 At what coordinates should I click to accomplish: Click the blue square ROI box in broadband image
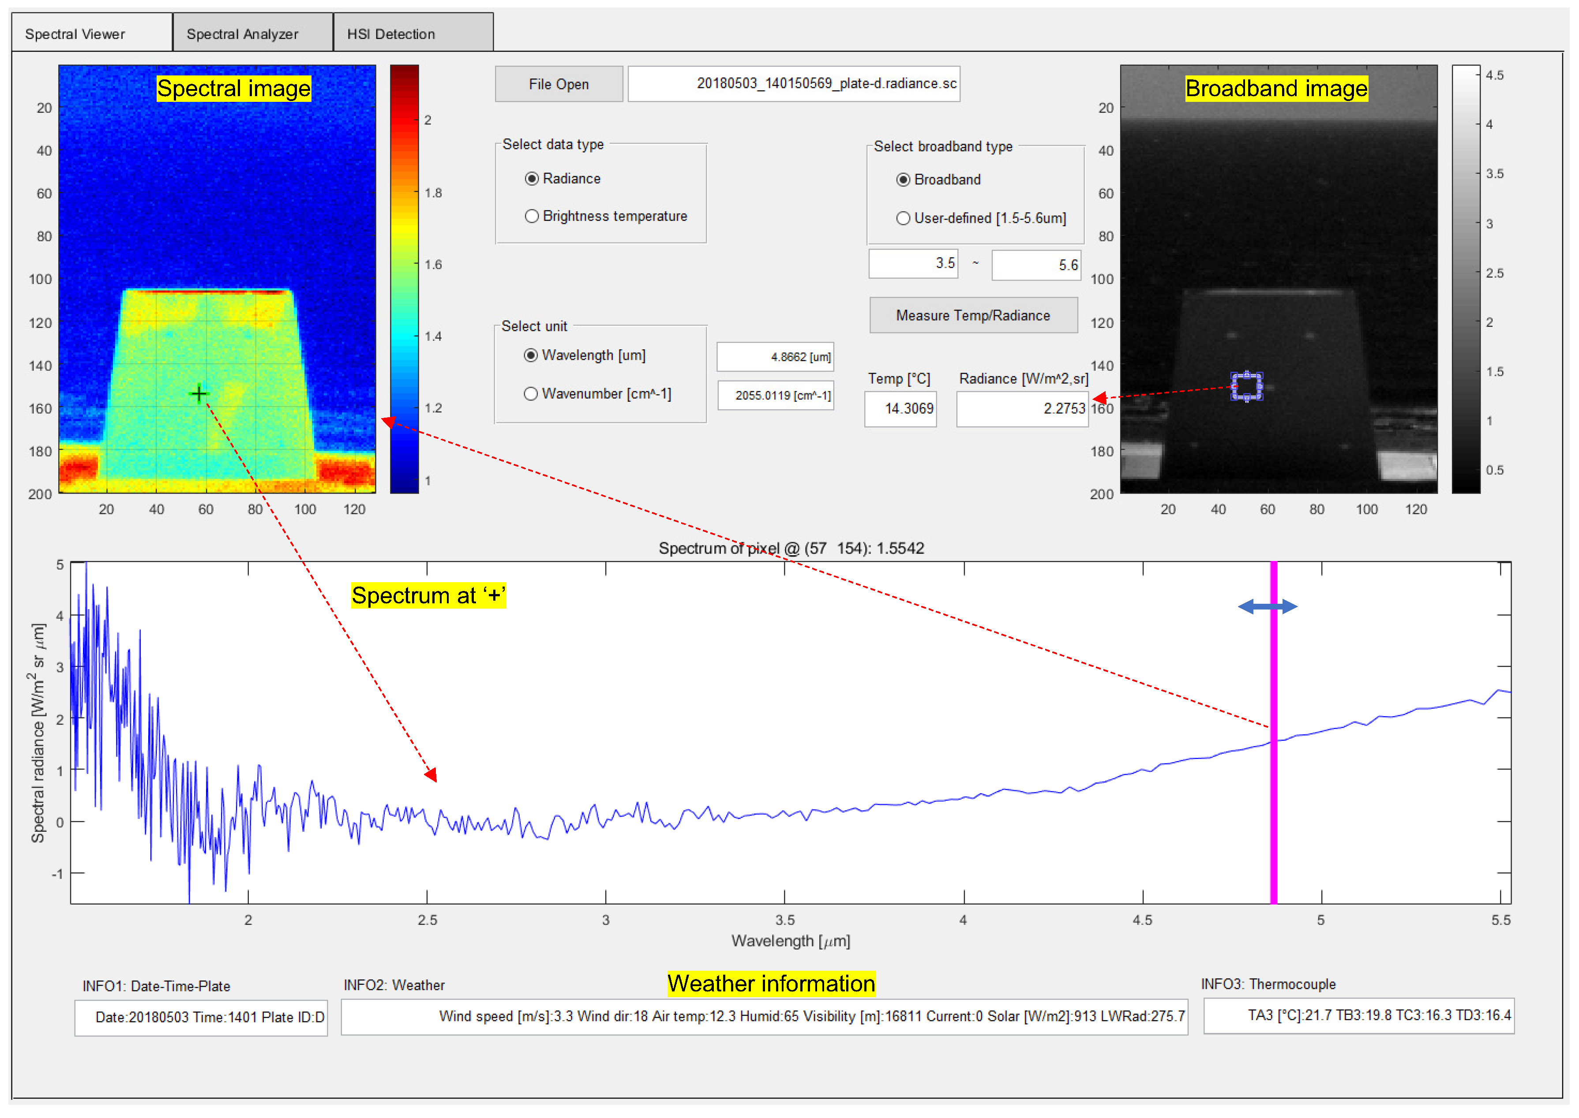pos(1246,386)
